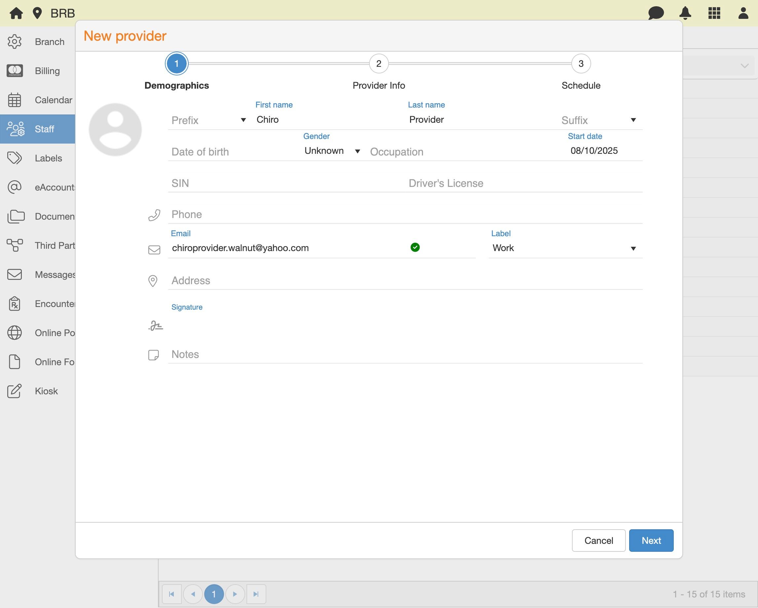Open notifications bell icon

click(x=685, y=13)
